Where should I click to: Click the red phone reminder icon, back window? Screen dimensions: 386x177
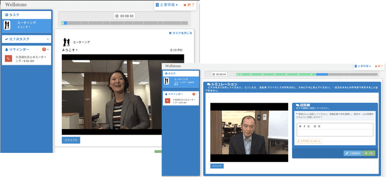pyautogui.click(x=8, y=58)
